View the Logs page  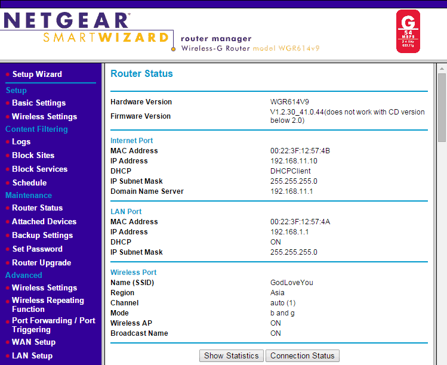tap(21, 142)
